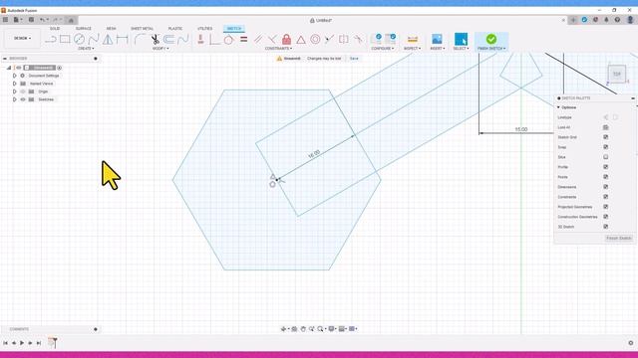Expand Document Settings in browser
638x358 pixels.
(x=15, y=76)
